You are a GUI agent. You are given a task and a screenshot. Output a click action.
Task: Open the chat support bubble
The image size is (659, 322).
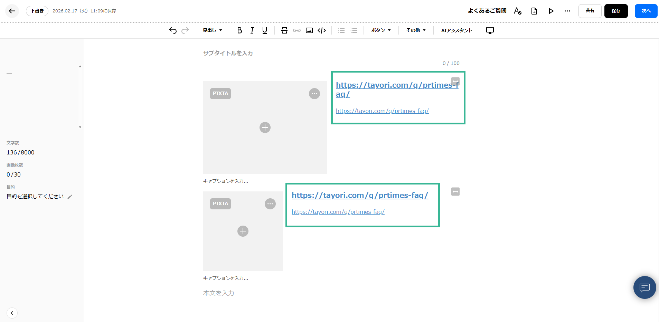(644, 287)
